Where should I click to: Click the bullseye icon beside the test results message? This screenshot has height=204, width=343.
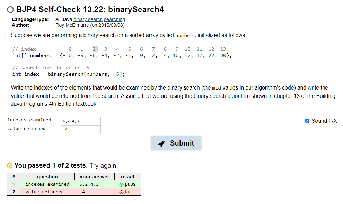coord(9,166)
